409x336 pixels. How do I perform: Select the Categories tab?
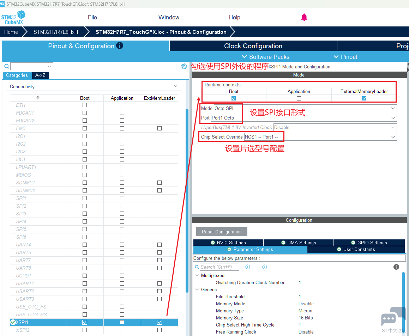pyautogui.click(x=17, y=75)
